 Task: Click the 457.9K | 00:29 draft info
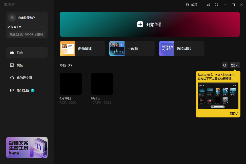(101, 102)
